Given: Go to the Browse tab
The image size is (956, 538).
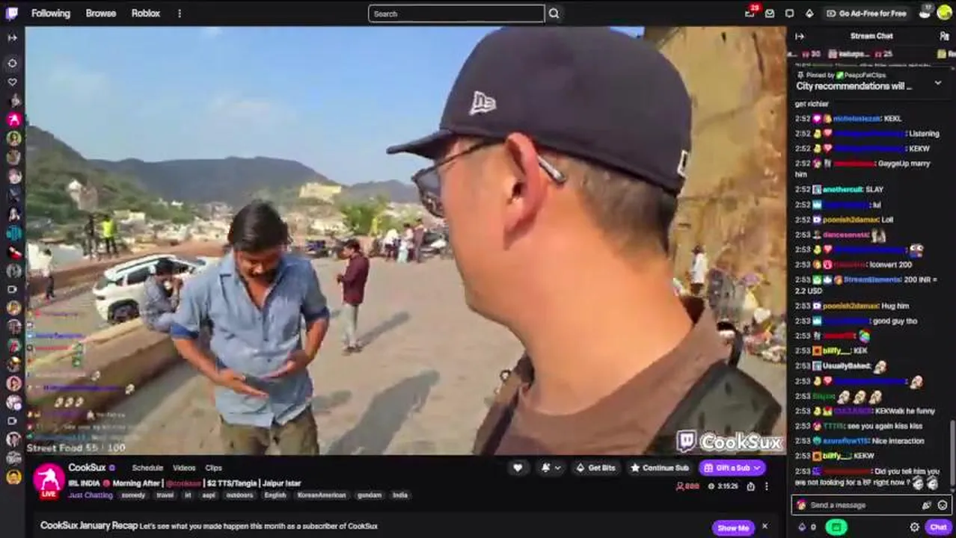Looking at the screenshot, I should 101,13.
